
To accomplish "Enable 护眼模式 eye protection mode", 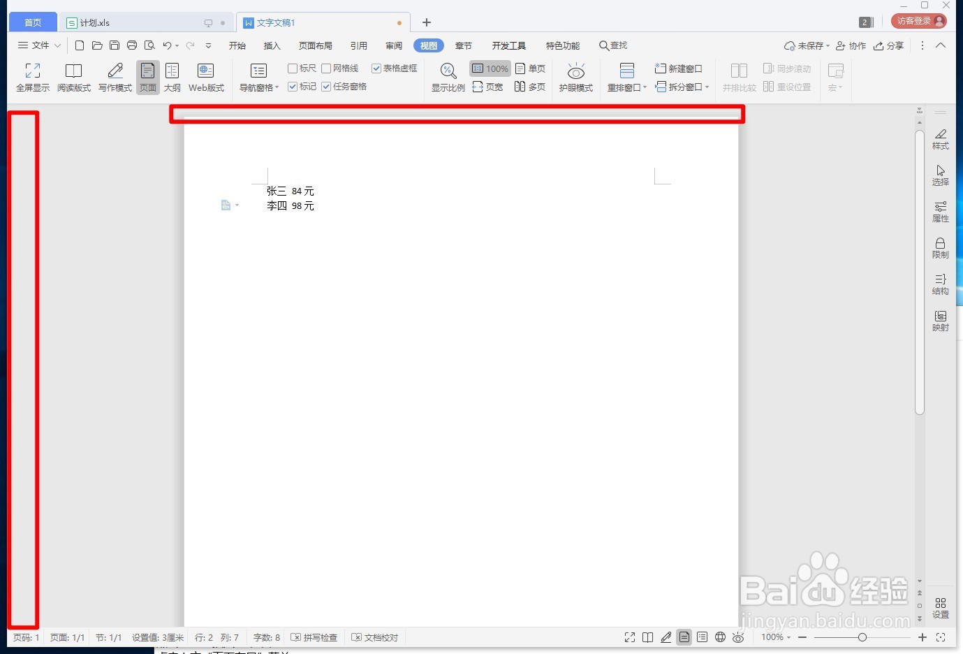I will [x=575, y=77].
